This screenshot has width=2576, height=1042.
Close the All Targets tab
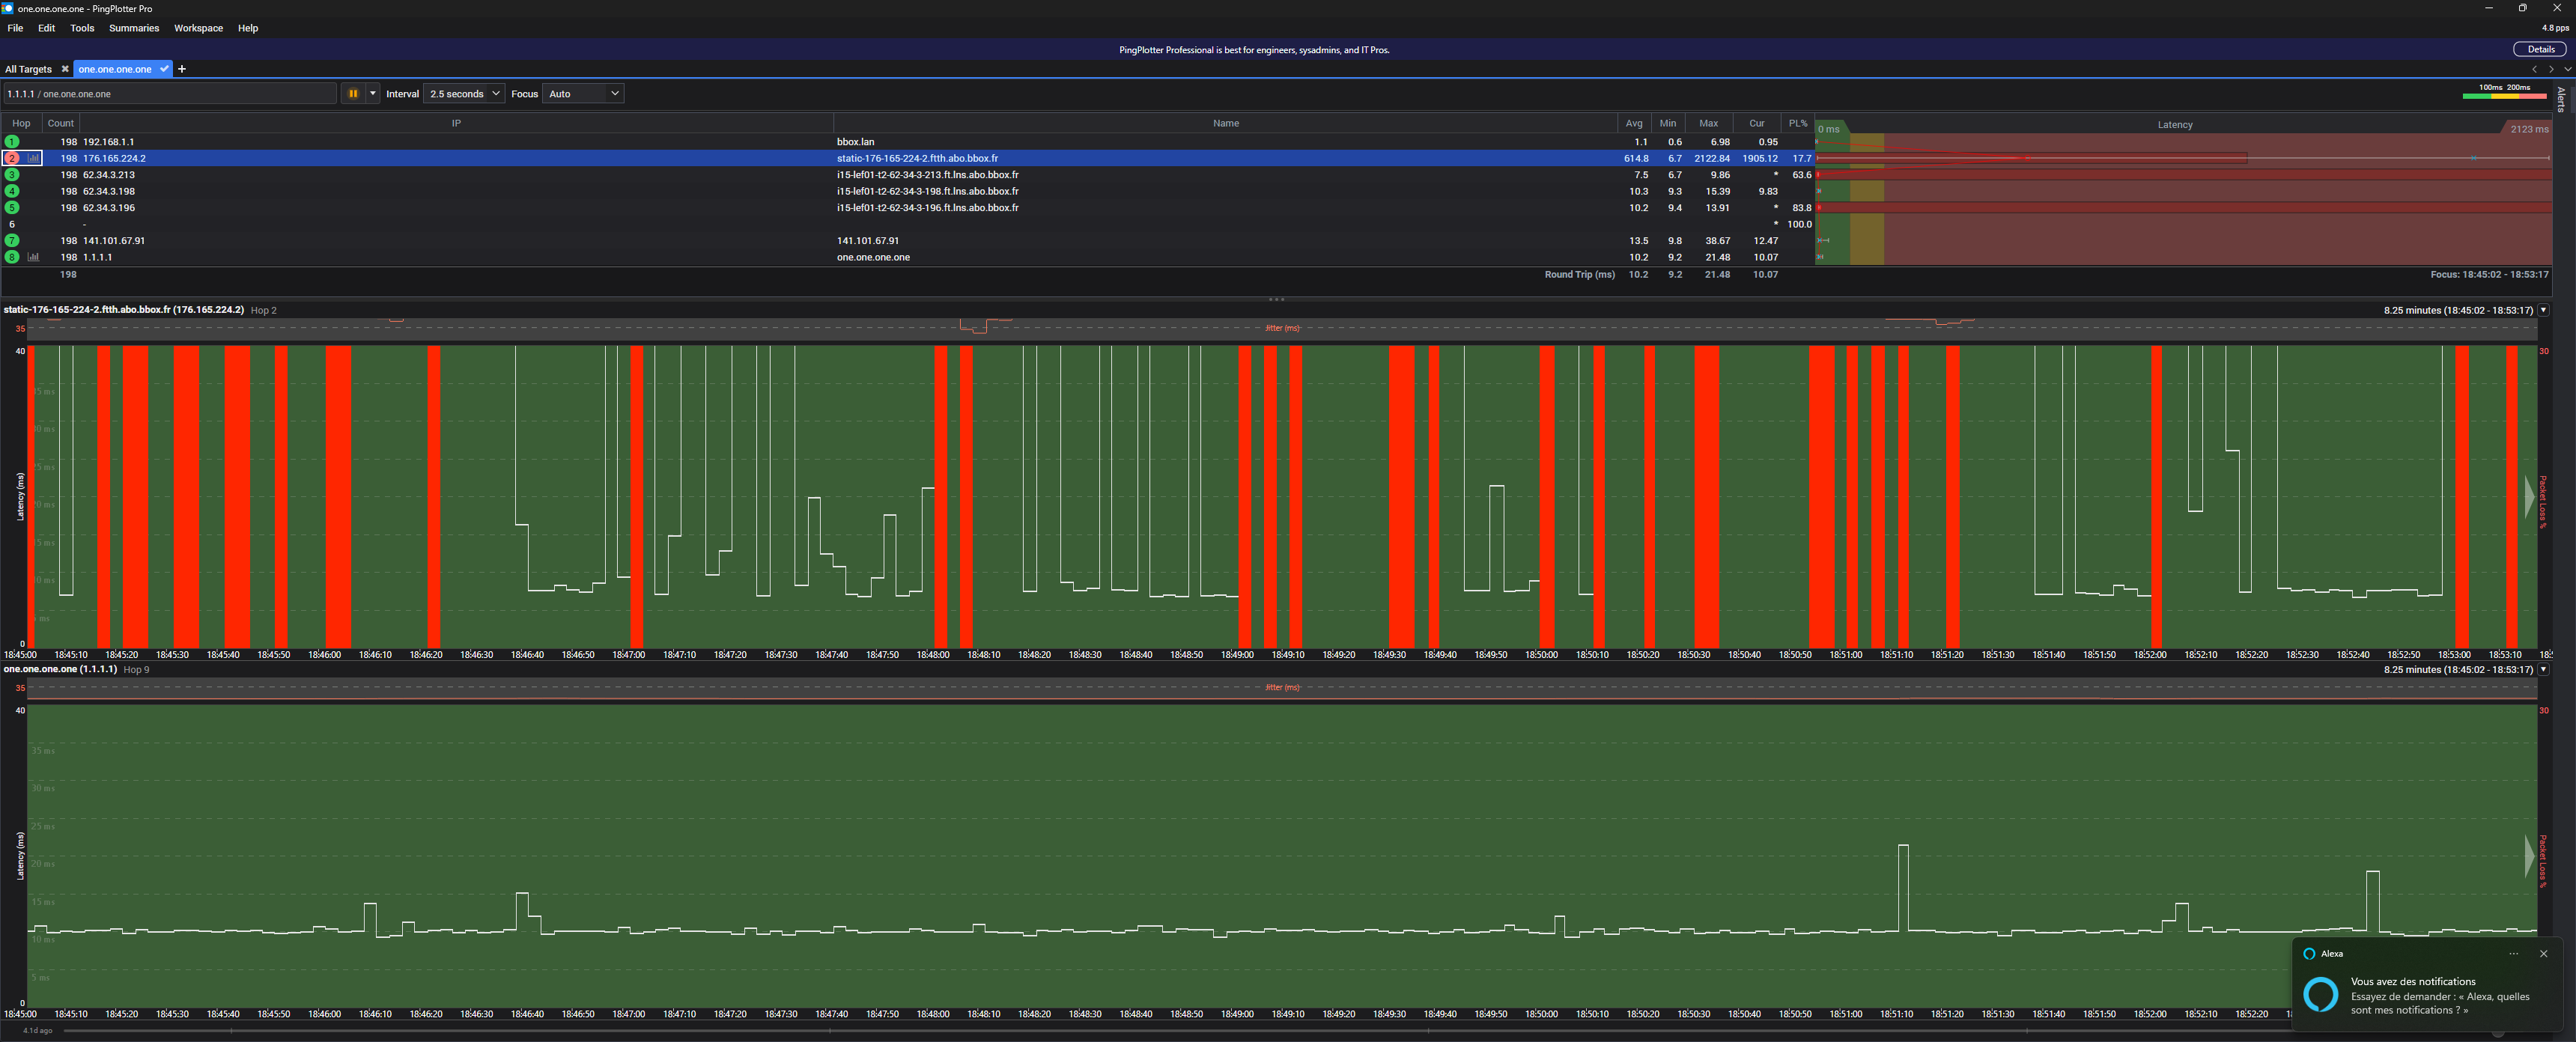coord(65,69)
